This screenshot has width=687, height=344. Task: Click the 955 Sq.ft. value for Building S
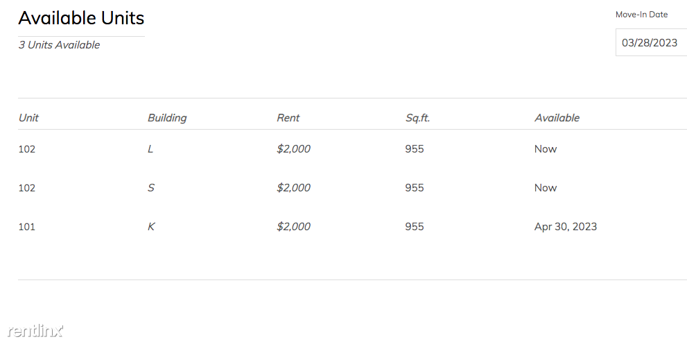click(415, 188)
